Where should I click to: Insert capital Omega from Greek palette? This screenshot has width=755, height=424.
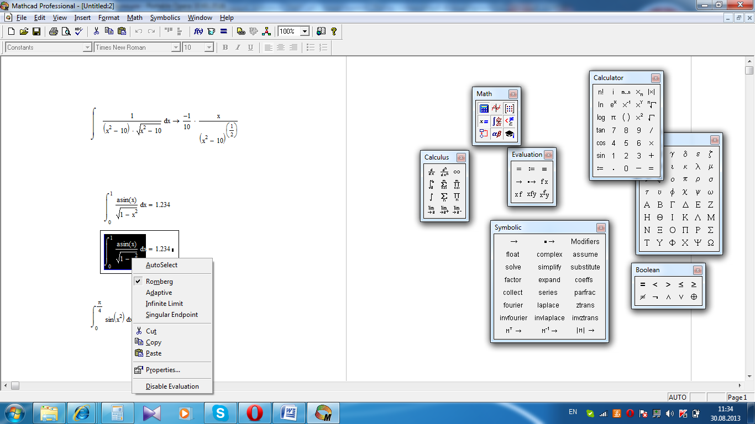click(x=711, y=243)
